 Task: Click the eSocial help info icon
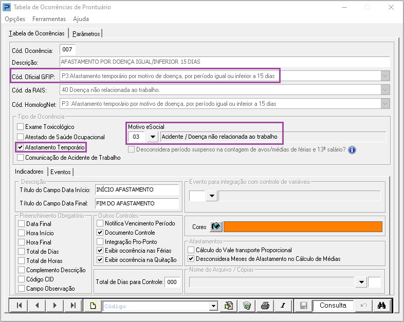352,150
